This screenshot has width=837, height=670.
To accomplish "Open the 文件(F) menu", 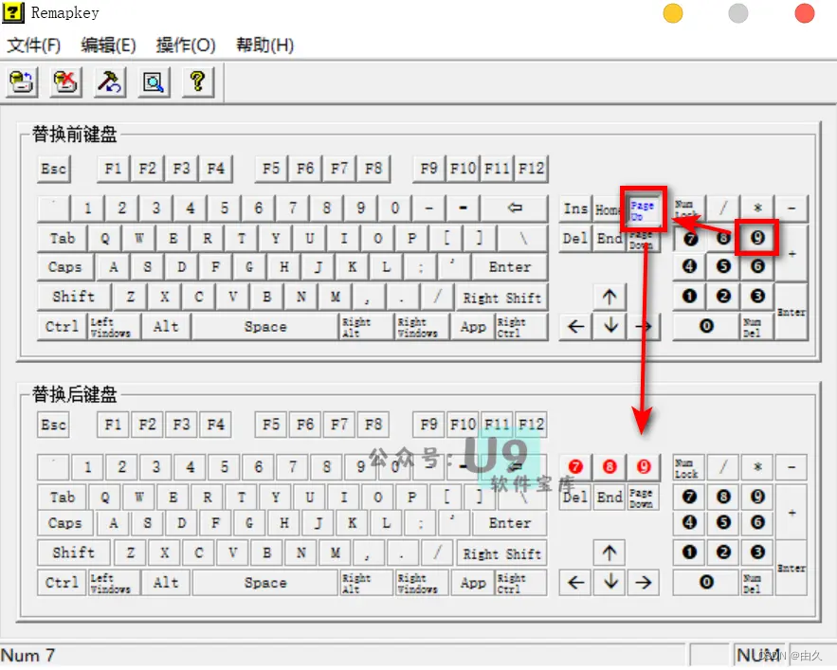I will click(33, 45).
